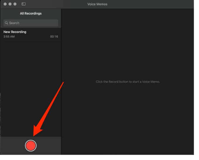199x160 pixels.
Task: Toggle the sidebar with the title bar icon
Action: [23, 4]
